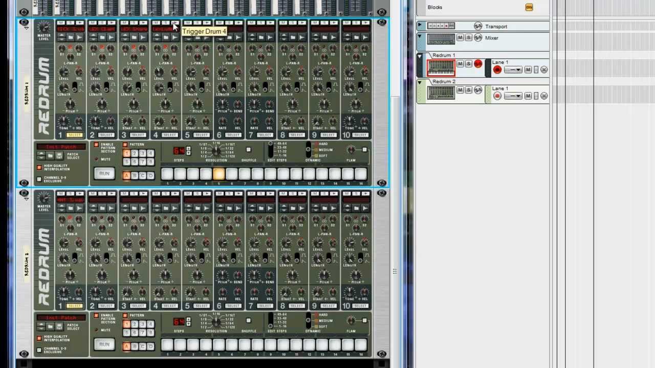Screen dimensions: 655x368
Task: Collapse the Redrum 1 track
Action: 420,56
